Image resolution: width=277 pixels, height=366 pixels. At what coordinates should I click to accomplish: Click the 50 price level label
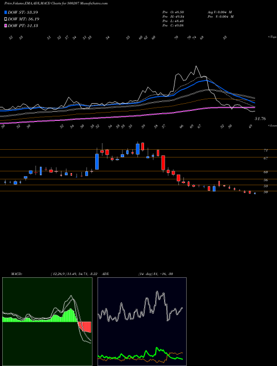[265, 192]
